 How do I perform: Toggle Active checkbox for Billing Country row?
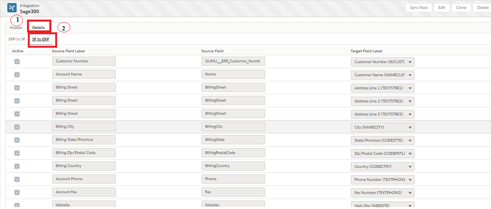[x=17, y=166]
